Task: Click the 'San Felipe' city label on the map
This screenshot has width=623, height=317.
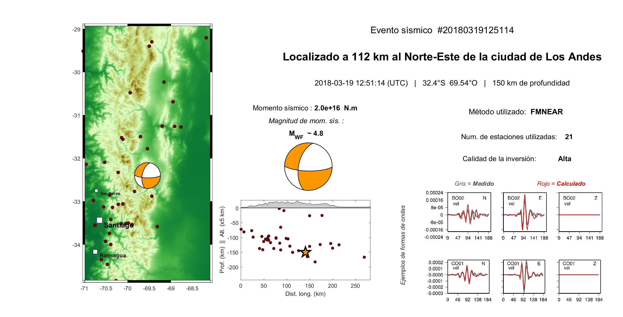Action: tap(110, 194)
